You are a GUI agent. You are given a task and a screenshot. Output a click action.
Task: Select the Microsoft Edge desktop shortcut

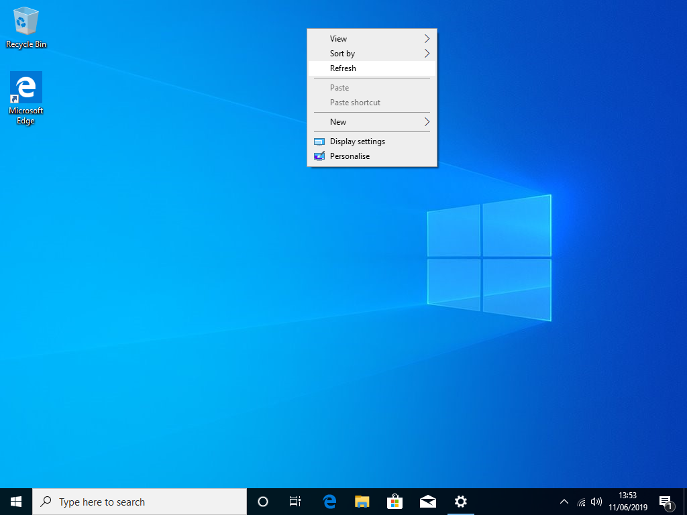click(26, 98)
